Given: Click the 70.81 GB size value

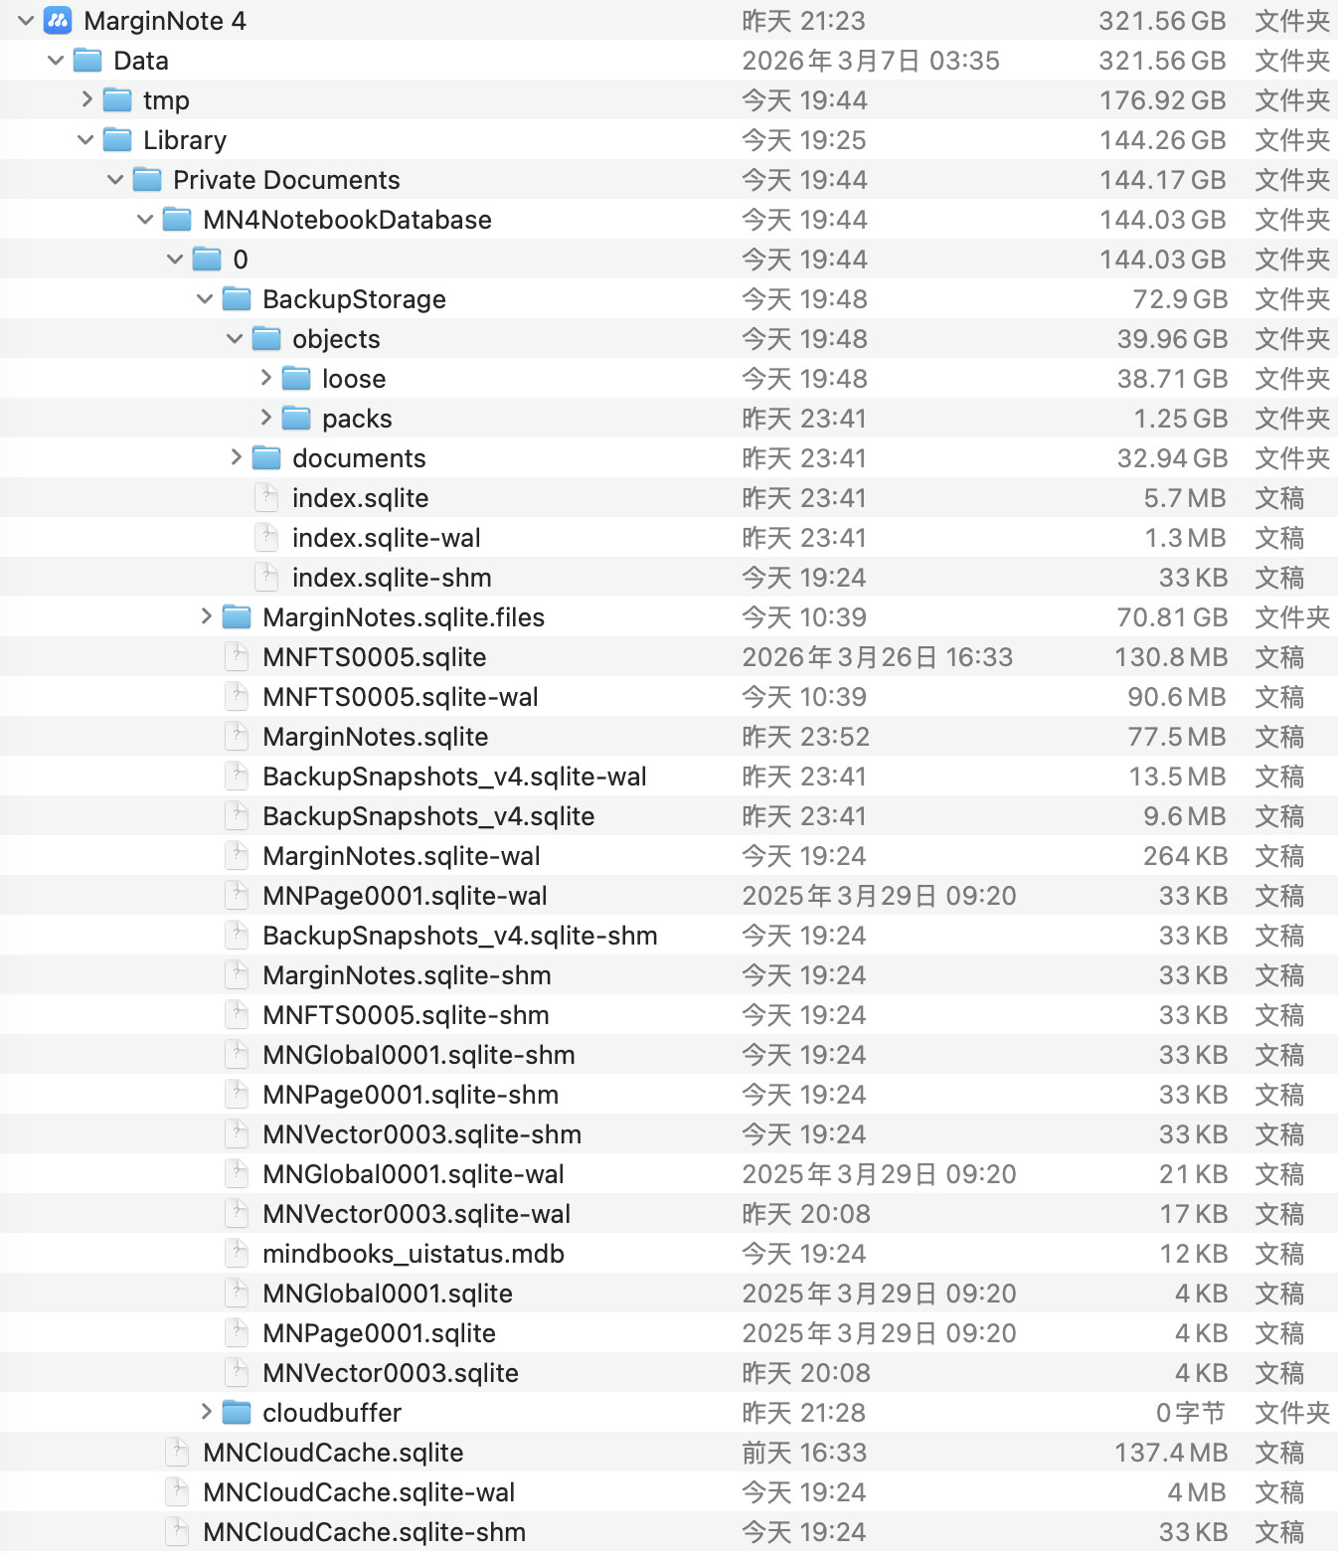Looking at the screenshot, I should [1172, 617].
